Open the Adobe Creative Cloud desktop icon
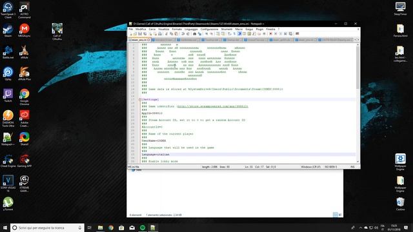The width and height of the screenshot is (413, 232). [25, 119]
